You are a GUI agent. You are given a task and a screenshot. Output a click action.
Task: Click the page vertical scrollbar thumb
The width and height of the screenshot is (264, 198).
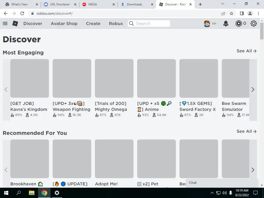[x=262, y=31]
